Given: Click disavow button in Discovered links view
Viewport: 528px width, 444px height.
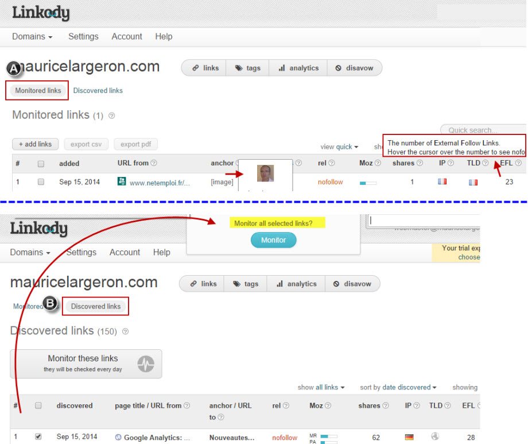Looking at the screenshot, I should 352,284.
